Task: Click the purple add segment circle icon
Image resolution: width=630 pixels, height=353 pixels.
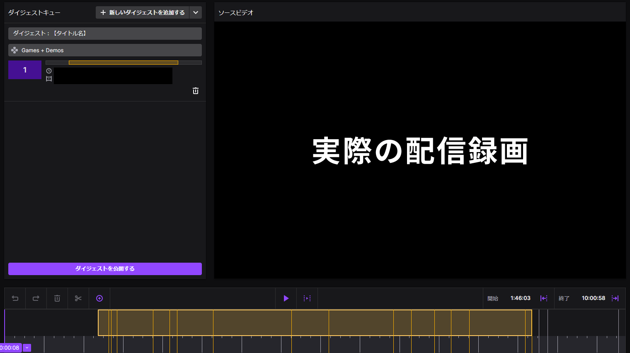Action: point(99,298)
